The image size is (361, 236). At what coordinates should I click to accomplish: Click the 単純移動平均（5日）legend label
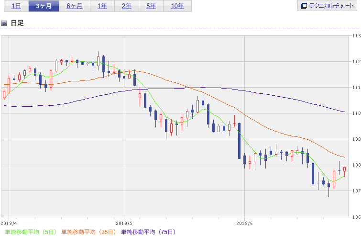pos(31,232)
